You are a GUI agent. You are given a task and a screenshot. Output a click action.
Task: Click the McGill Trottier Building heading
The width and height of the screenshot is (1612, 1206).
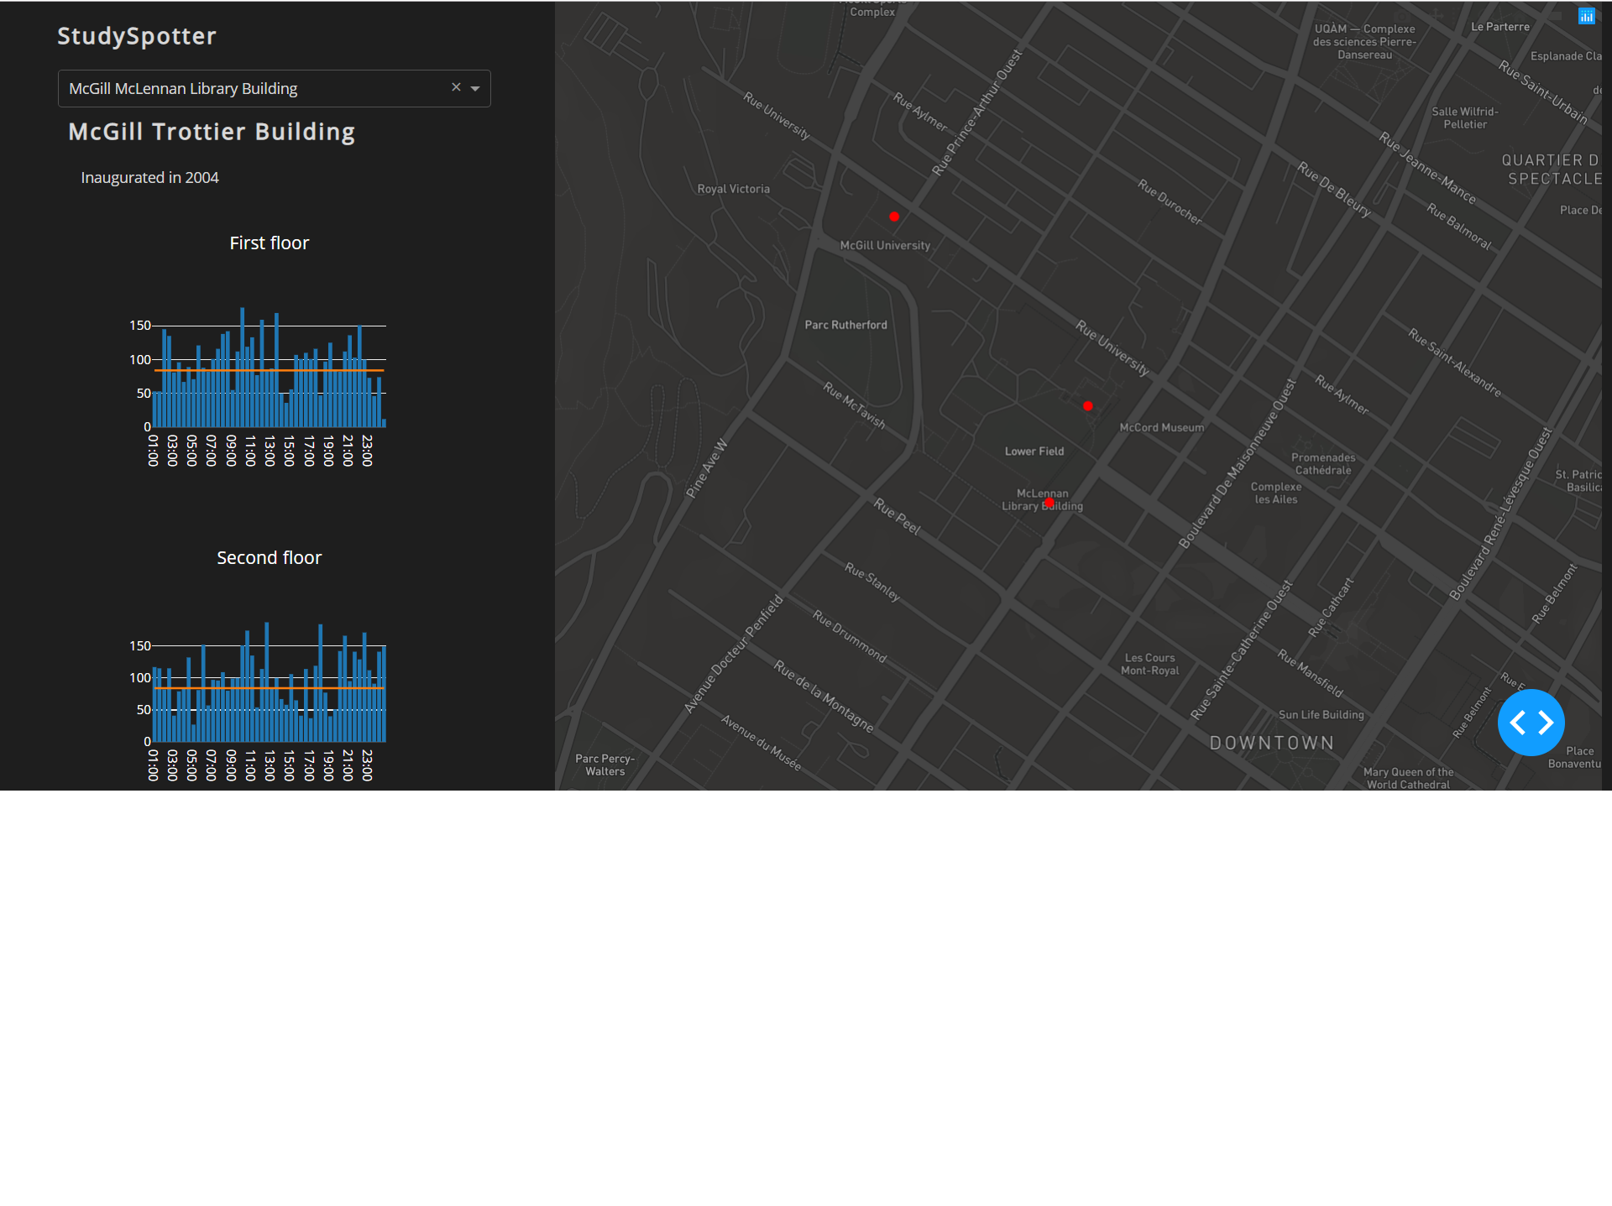pos(212,132)
